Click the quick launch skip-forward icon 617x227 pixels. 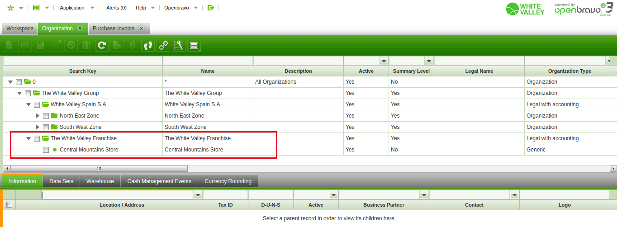point(36,8)
